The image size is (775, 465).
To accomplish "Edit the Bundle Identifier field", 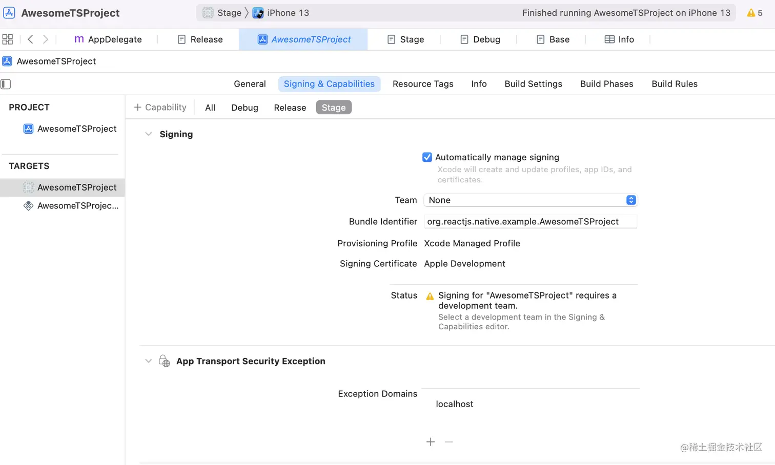I will click(x=530, y=222).
